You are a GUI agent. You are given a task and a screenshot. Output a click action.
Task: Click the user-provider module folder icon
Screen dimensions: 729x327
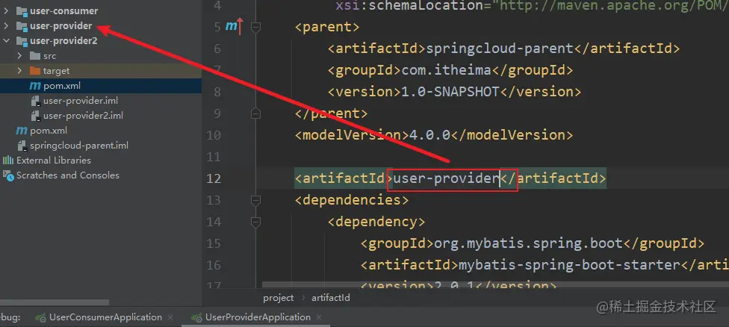point(22,25)
